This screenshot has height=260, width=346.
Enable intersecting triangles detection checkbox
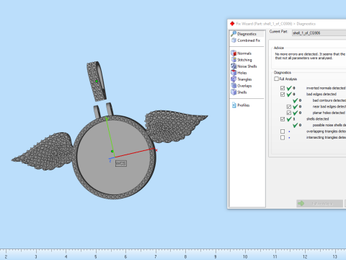283,137
